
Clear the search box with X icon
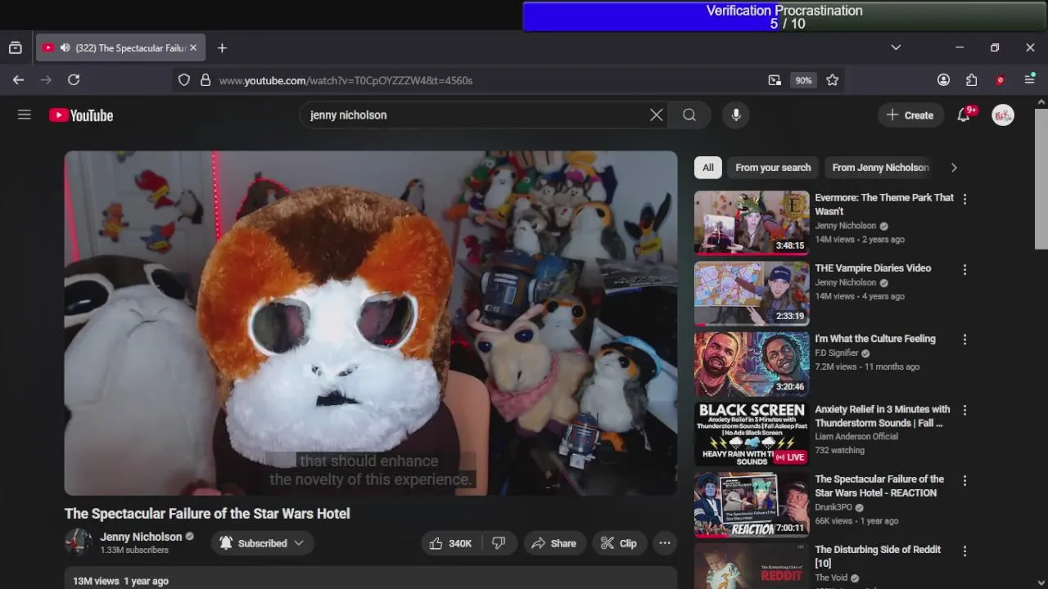(x=656, y=115)
